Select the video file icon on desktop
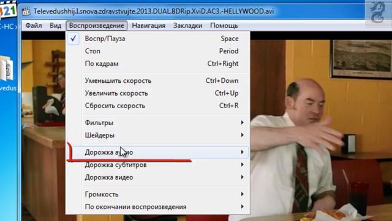 pos(7,68)
